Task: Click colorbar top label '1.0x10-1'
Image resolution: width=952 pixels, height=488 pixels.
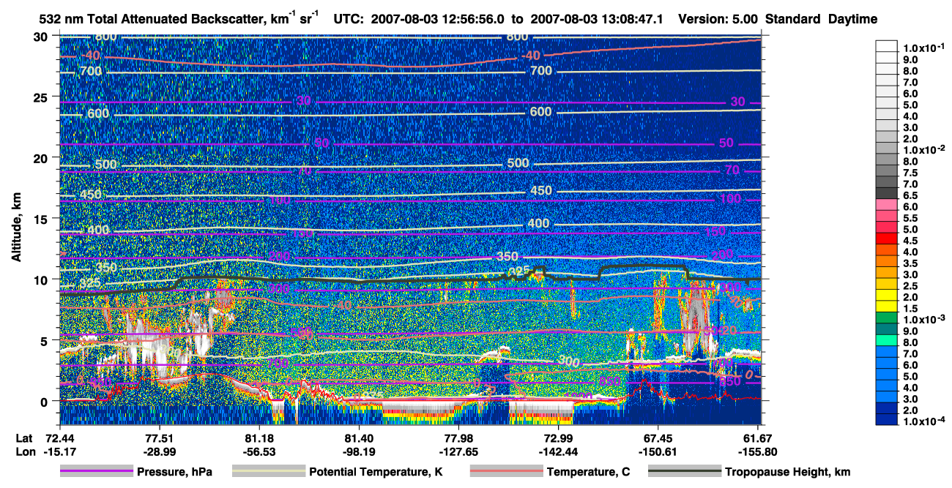Action: (x=923, y=47)
